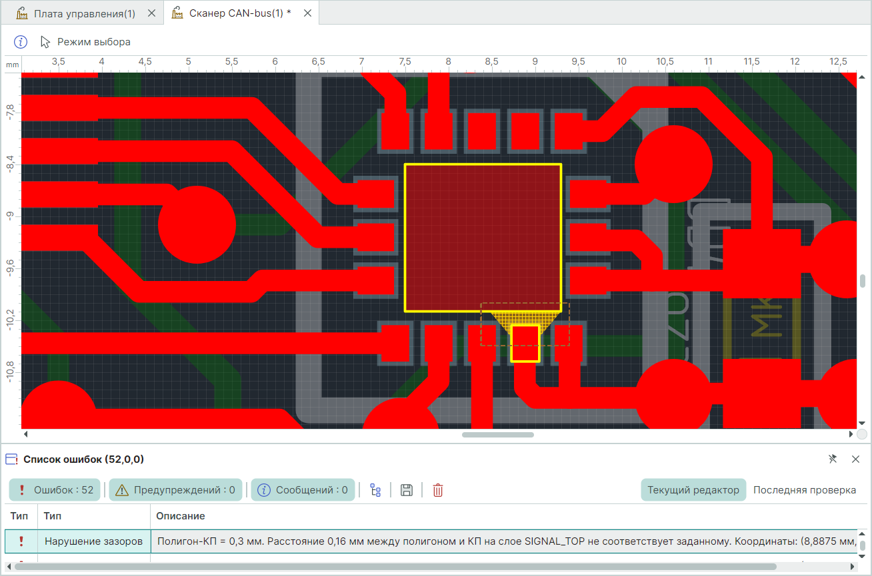
Task: Click the canvas horizontal scrollbar thumb
Action: click(x=497, y=435)
